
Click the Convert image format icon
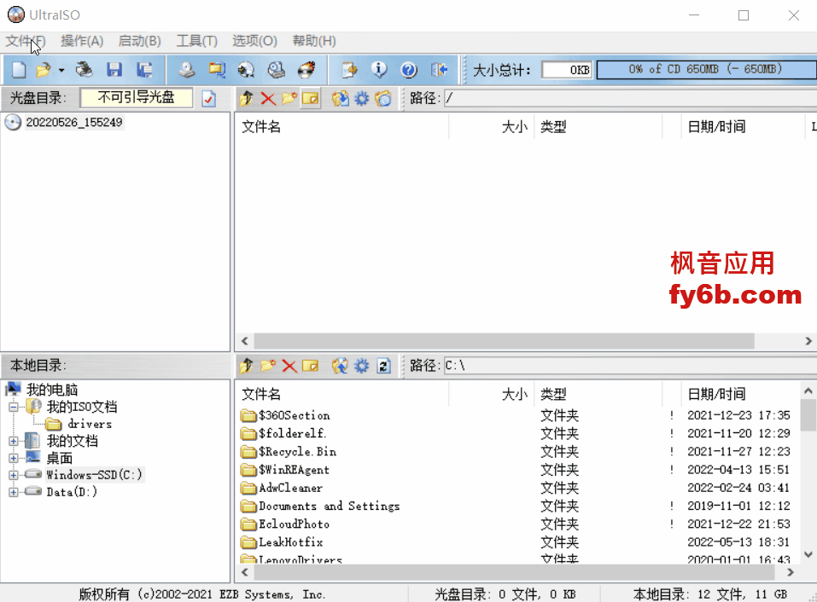tap(216, 70)
